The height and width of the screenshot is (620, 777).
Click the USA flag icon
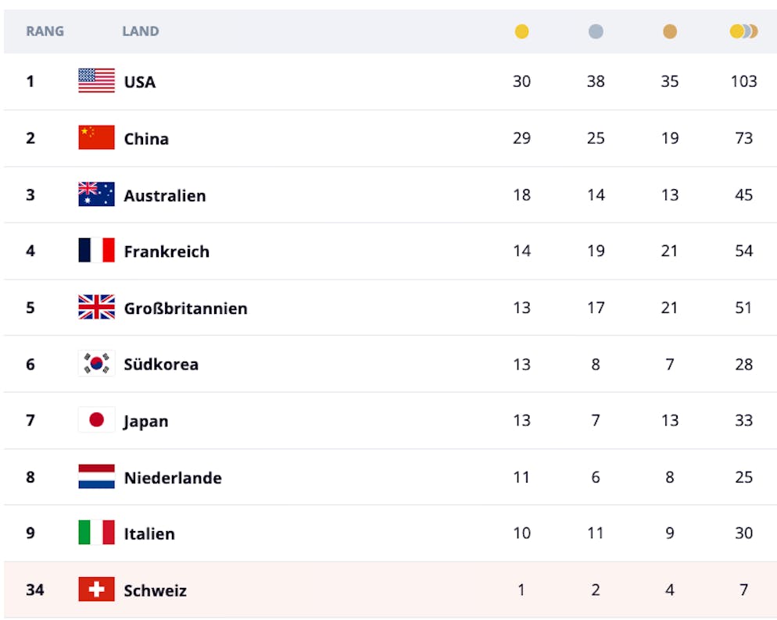click(x=96, y=81)
